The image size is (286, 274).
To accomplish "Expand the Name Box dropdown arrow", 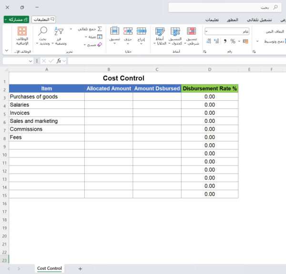I will 31,61.
